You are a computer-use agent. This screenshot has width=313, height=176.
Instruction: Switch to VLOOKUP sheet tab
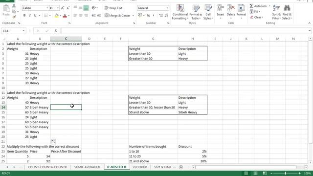coord(140,167)
